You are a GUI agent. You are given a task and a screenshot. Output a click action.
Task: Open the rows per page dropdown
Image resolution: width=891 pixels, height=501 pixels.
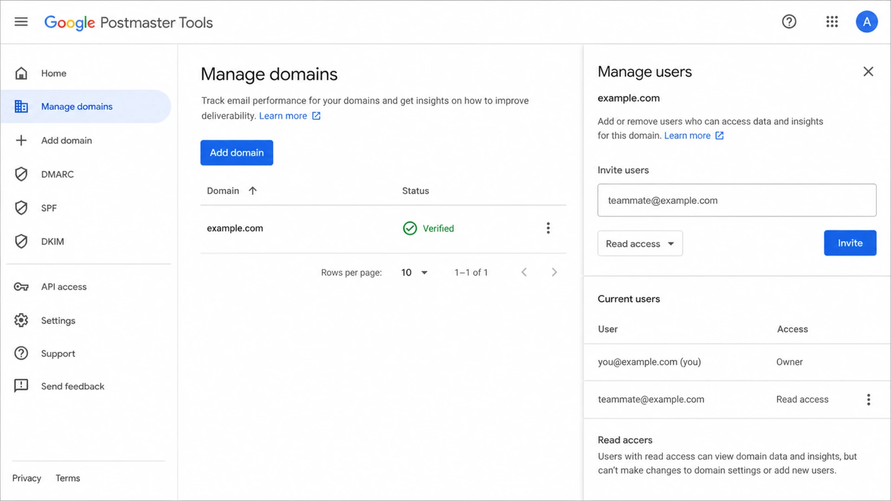414,273
